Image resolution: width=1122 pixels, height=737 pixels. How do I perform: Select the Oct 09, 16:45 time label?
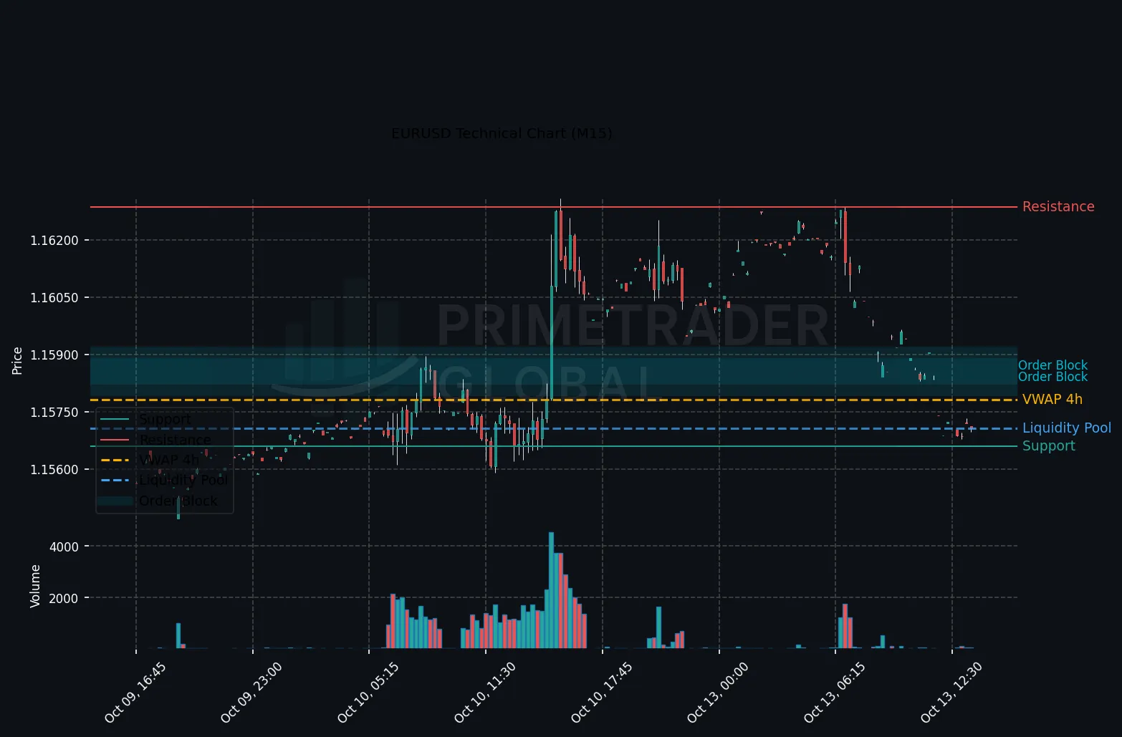tap(135, 693)
